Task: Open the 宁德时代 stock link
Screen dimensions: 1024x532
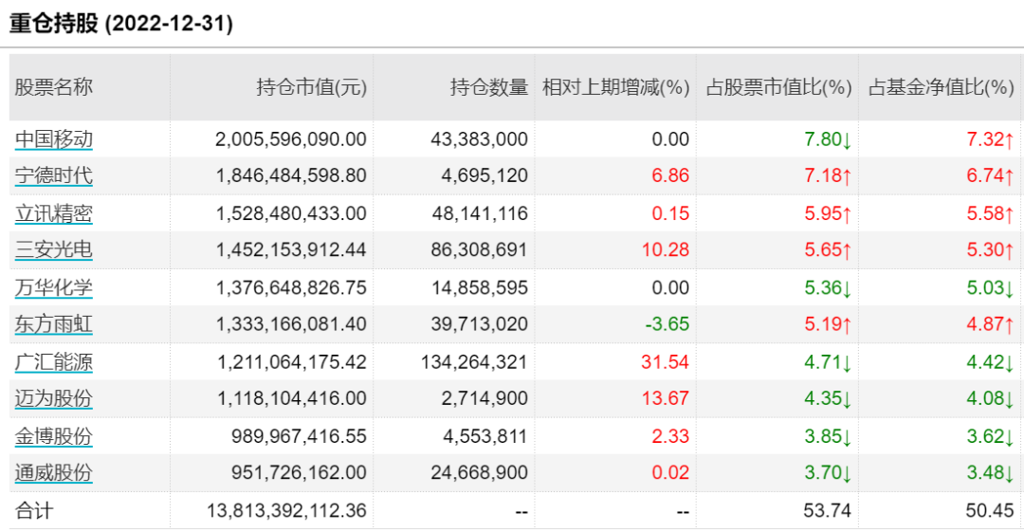Action: [x=53, y=175]
